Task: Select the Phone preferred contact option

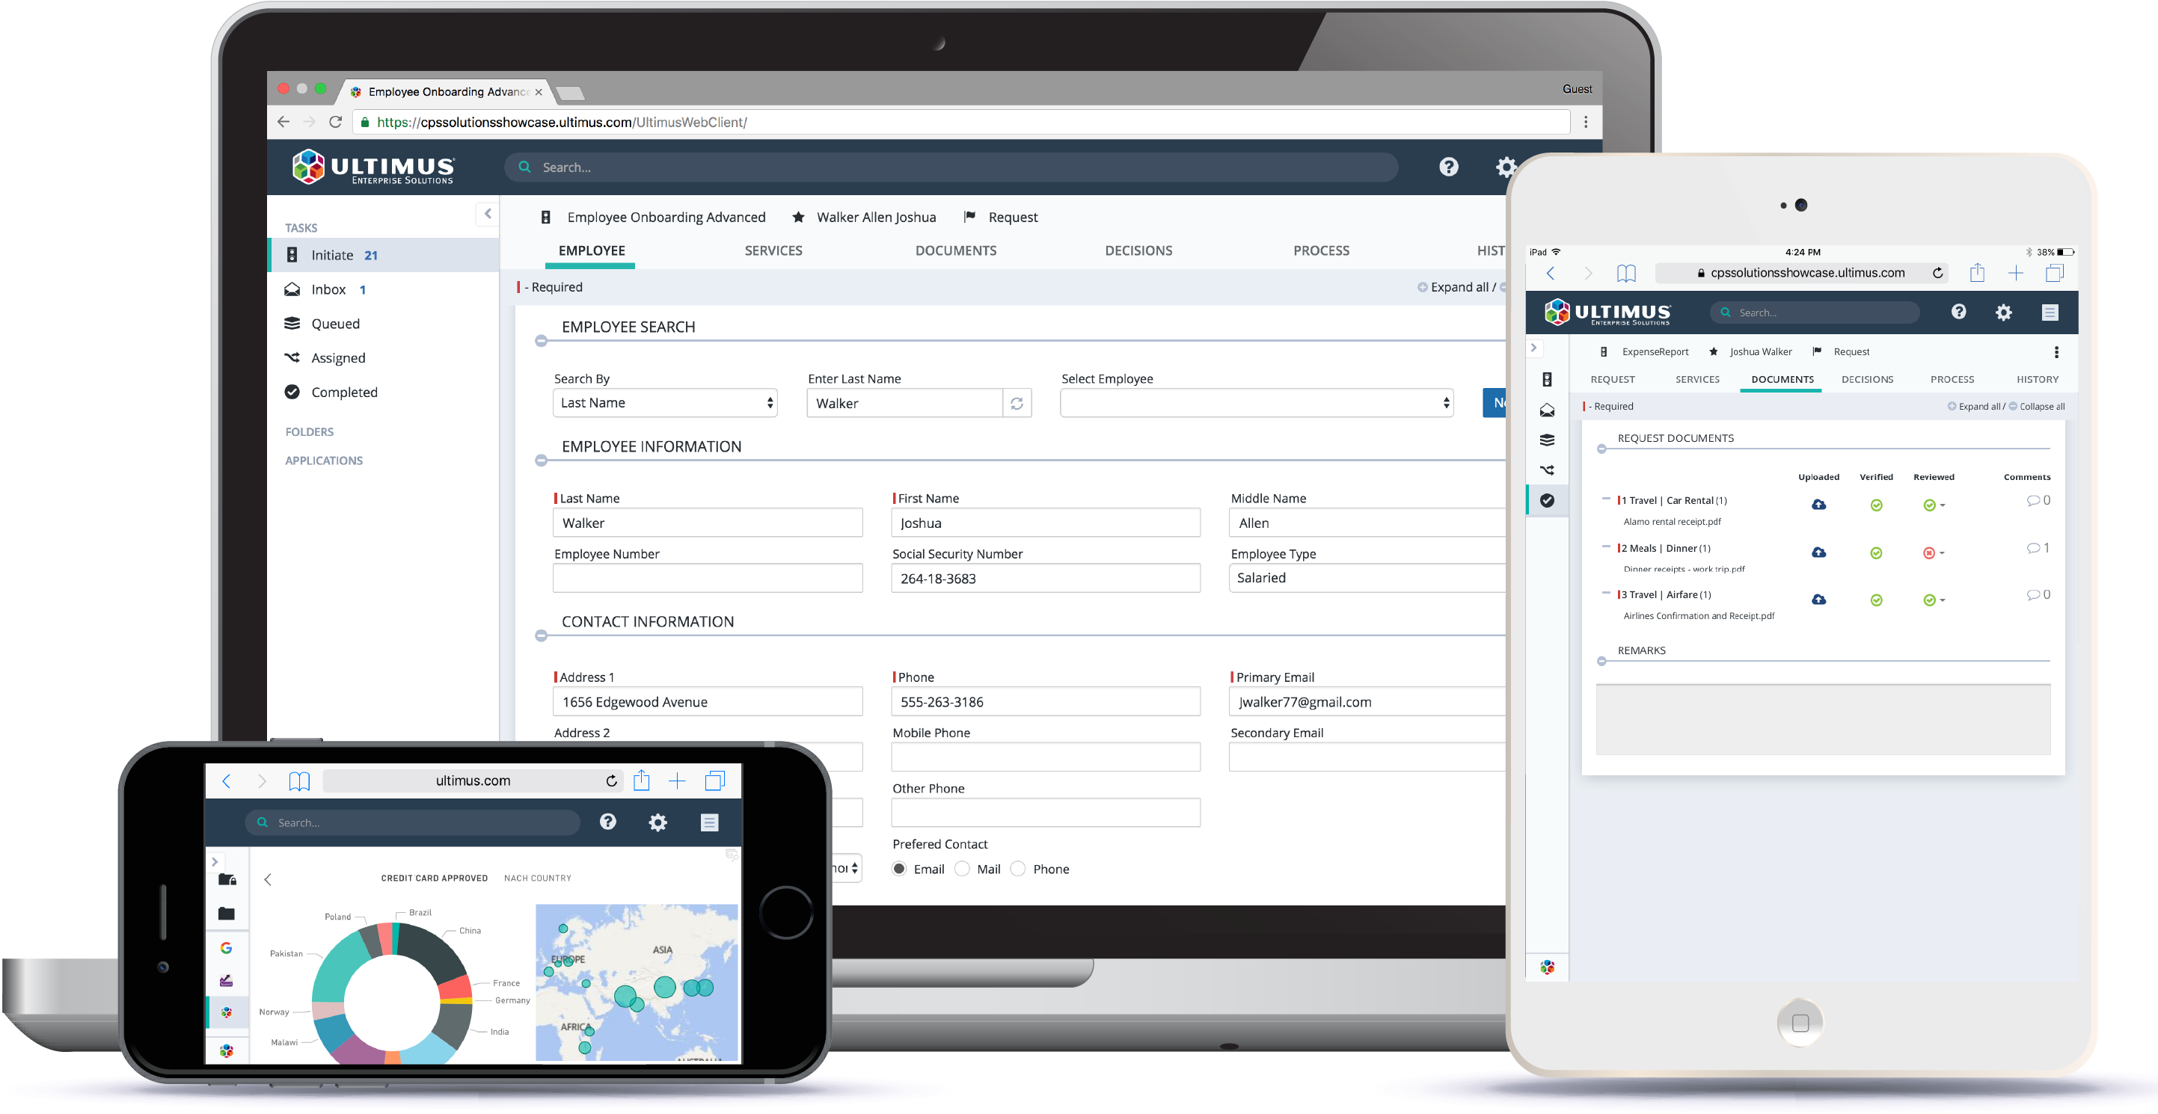Action: (x=1018, y=869)
